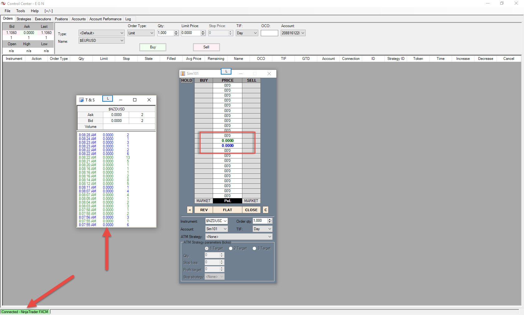Image resolution: width=524 pixels, height=315 pixels.
Task: Select the 3 Target radio button
Action: click(254, 249)
